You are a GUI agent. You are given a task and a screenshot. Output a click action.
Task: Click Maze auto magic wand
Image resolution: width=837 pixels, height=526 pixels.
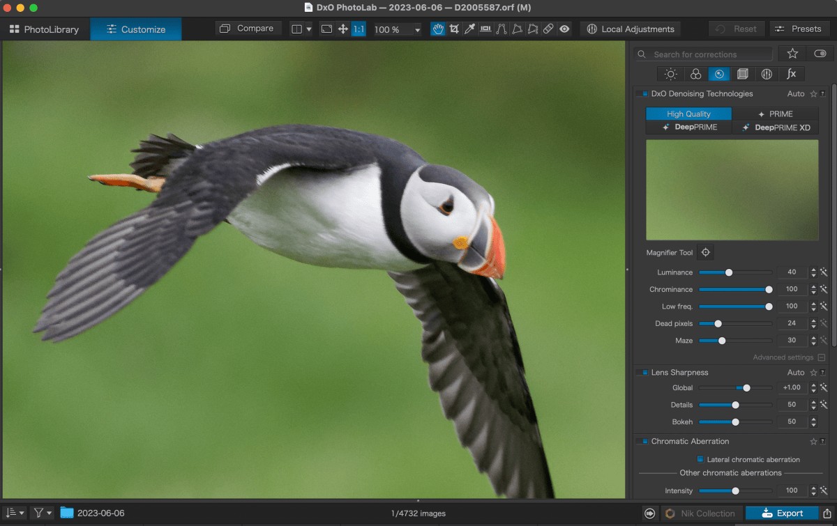coord(824,341)
